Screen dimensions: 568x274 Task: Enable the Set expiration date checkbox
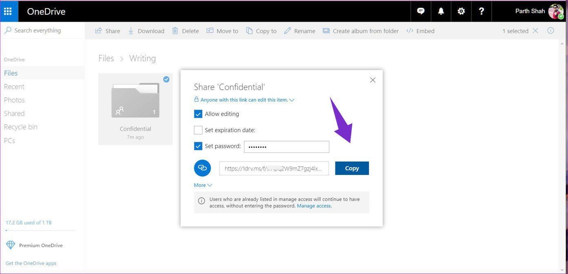click(x=198, y=130)
